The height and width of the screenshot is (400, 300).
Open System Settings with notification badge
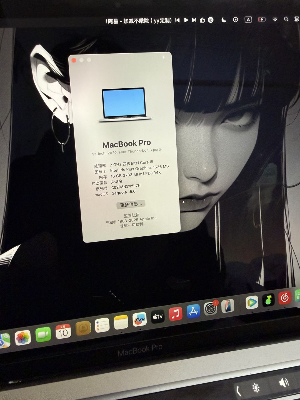211,308
